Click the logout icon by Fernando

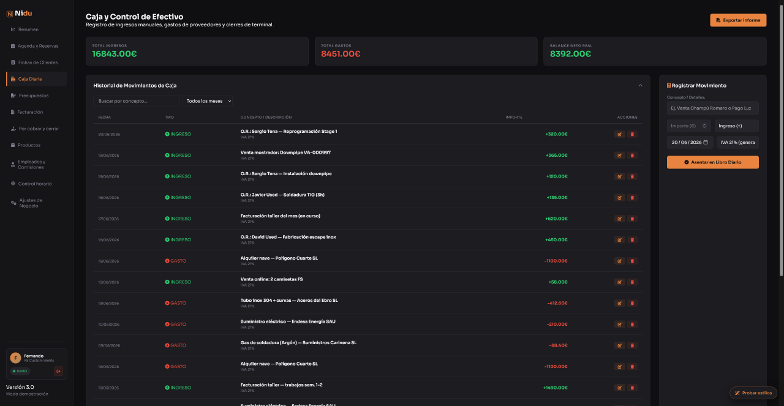(x=58, y=371)
